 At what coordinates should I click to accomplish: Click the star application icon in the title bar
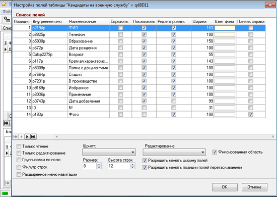coord(4,4)
